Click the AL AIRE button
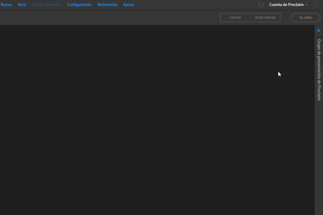Image resolution: width=323 pixels, height=215 pixels. (x=305, y=18)
